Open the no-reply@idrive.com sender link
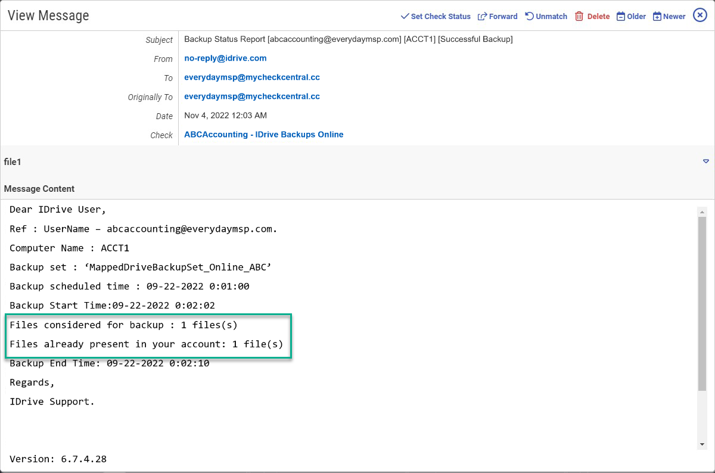Viewport: 715px width, 473px height. click(x=225, y=58)
